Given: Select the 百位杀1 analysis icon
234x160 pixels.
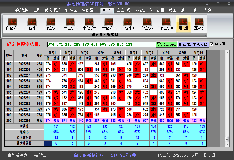Looking at the screenshot, I should click(x=12, y=23).
